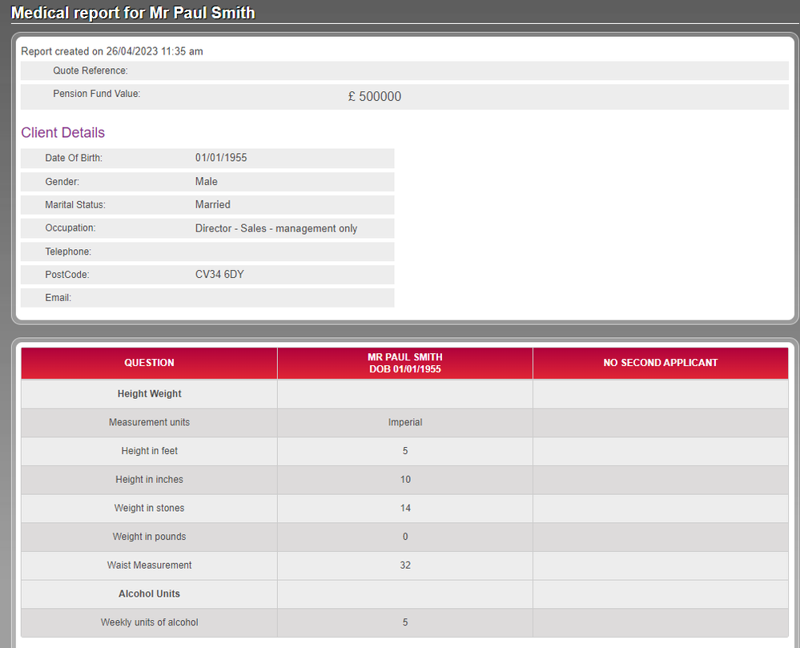Image resolution: width=800 pixels, height=648 pixels.
Task: Click the 'Waist Measurement' question cell
Action: coord(149,565)
